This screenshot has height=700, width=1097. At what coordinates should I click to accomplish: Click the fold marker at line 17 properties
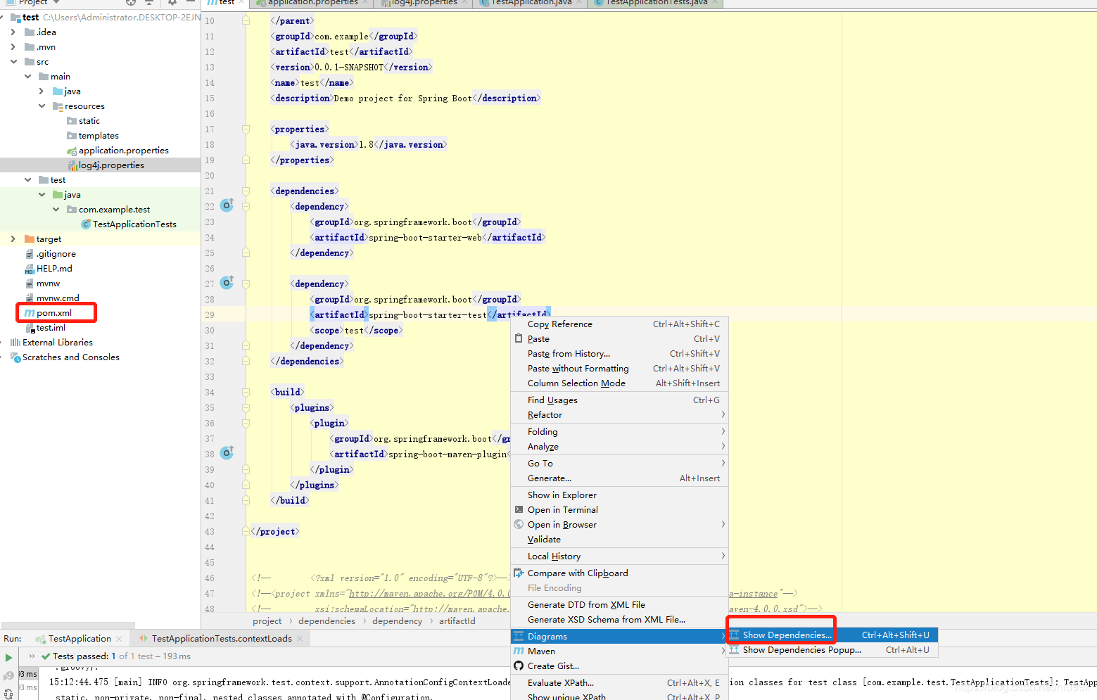tap(246, 129)
